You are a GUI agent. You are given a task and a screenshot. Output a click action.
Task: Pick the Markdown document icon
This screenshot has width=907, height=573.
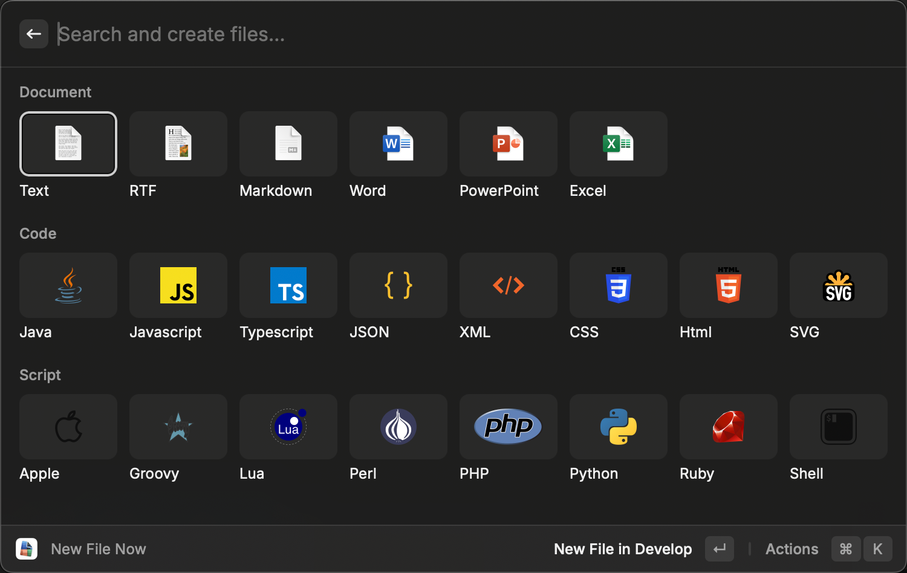(288, 144)
